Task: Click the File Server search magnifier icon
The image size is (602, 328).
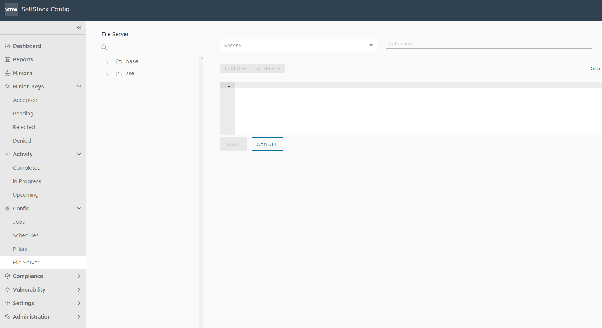Action: point(104,47)
